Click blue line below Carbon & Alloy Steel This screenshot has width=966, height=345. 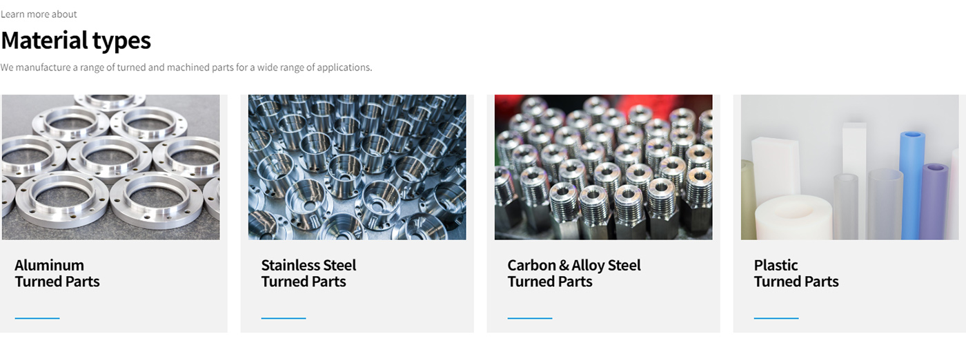tap(530, 318)
